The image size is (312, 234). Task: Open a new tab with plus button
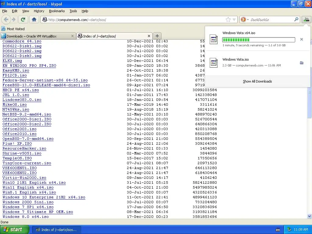click(x=157, y=36)
